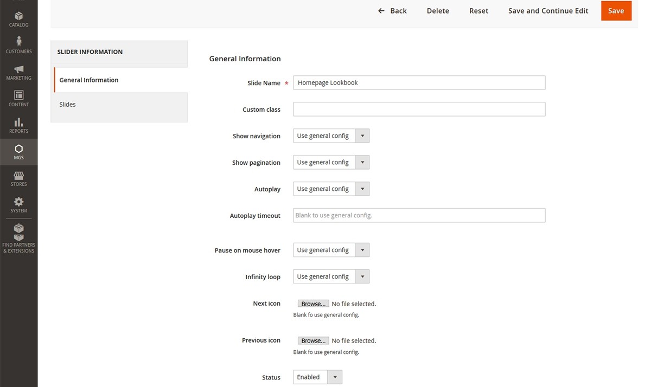This screenshot has width=651, height=387.
Task: Expand the Pause on mouse hover dropdown
Action: click(331, 250)
